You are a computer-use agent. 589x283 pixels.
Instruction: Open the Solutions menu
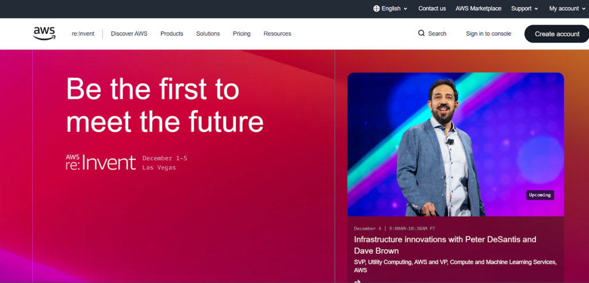pos(208,34)
